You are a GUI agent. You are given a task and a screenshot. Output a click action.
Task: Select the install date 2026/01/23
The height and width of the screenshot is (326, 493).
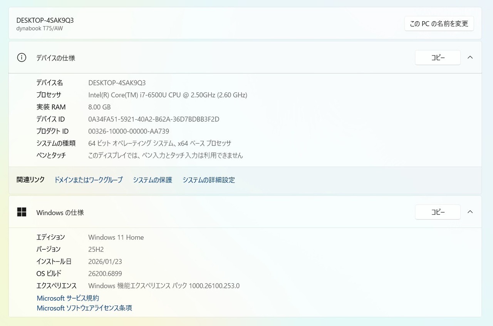pos(105,261)
